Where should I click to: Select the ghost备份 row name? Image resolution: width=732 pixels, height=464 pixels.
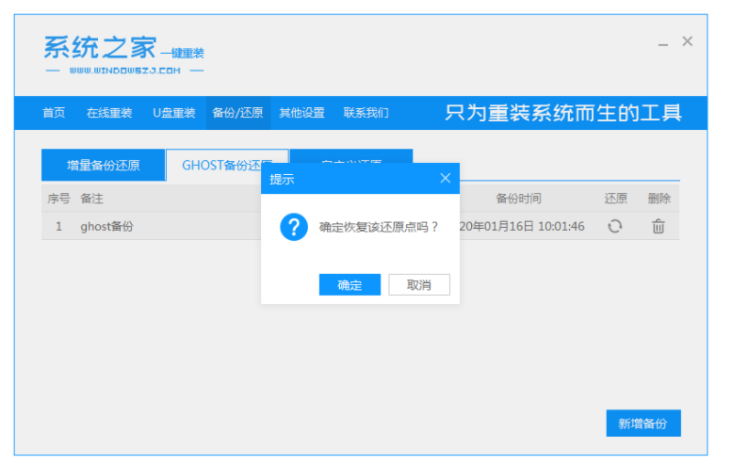click(x=106, y=227)
